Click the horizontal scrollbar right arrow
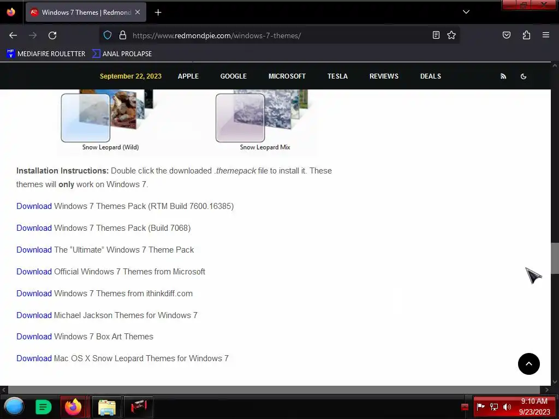Screen dimensions: 559x419 coord(546,390)
